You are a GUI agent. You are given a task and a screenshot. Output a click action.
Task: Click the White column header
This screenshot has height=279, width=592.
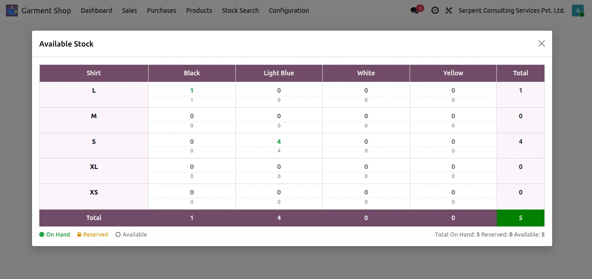click(366, 73)
